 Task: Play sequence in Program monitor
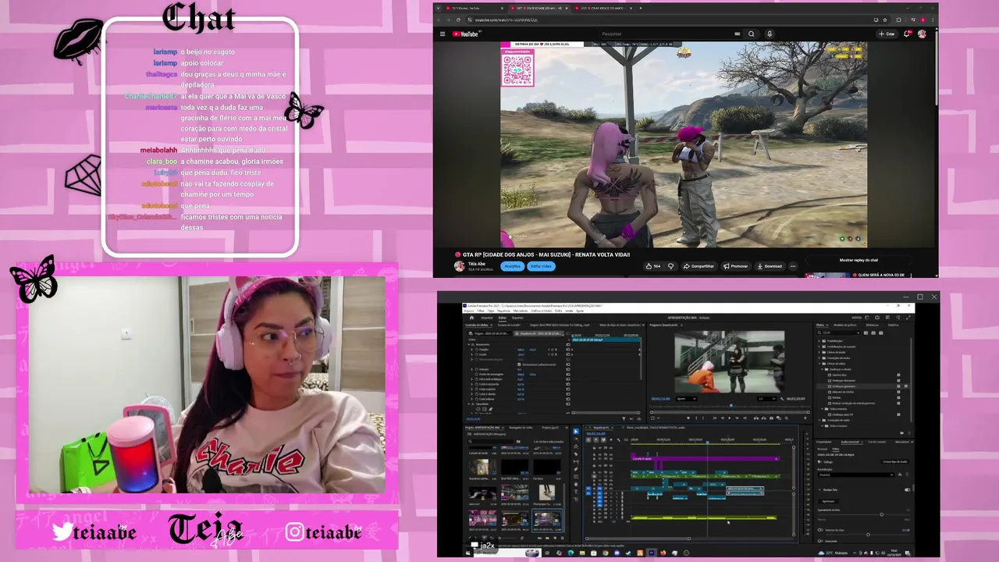click(x=729, y=418)
